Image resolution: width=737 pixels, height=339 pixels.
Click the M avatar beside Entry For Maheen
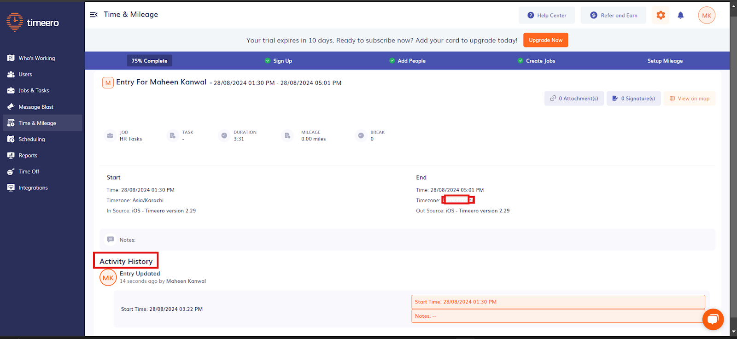(108, 82)
